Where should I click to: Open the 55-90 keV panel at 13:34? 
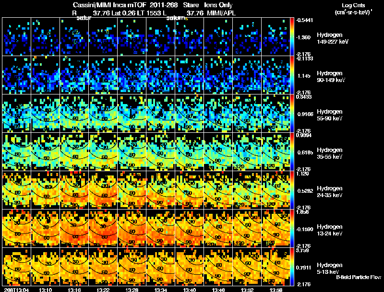(x=161, y=113)
